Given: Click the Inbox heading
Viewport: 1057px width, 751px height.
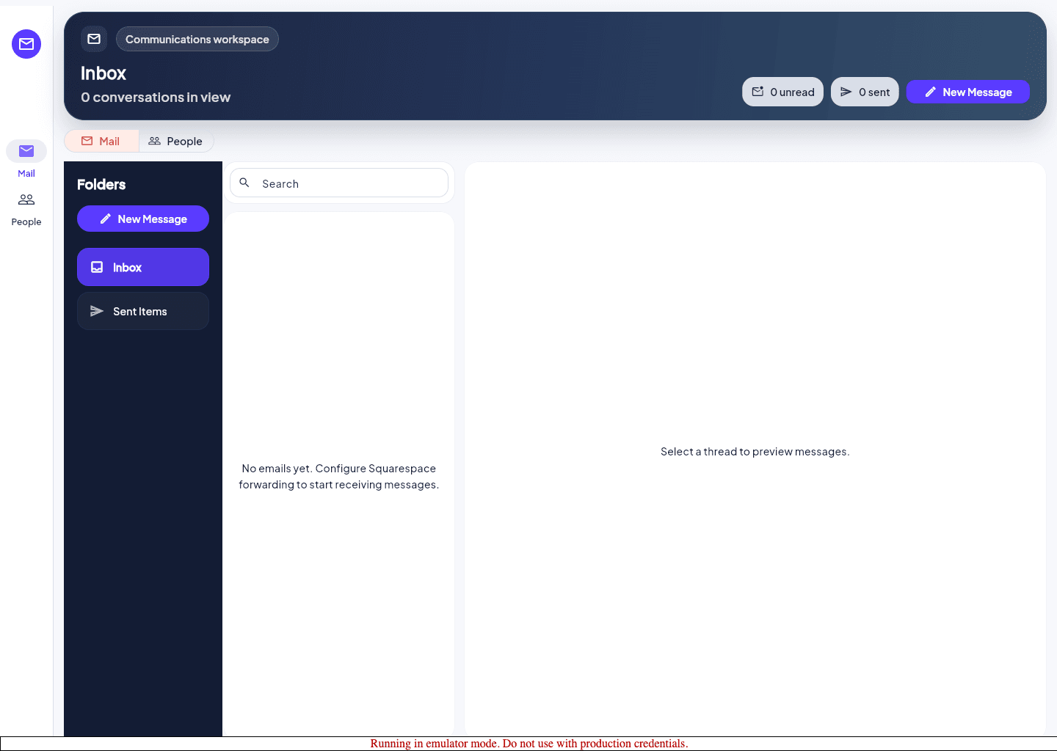Looking at the screenshot, I should (103, 73).
